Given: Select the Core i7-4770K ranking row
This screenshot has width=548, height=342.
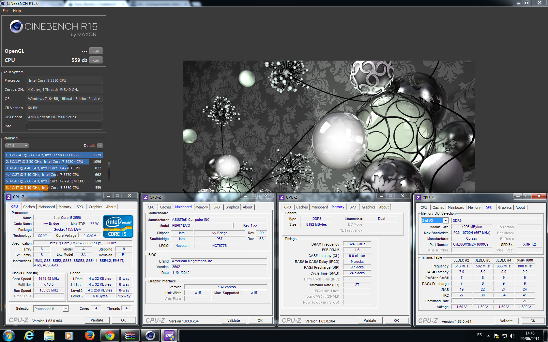Looking at the screenshot, I should [53, 168].
